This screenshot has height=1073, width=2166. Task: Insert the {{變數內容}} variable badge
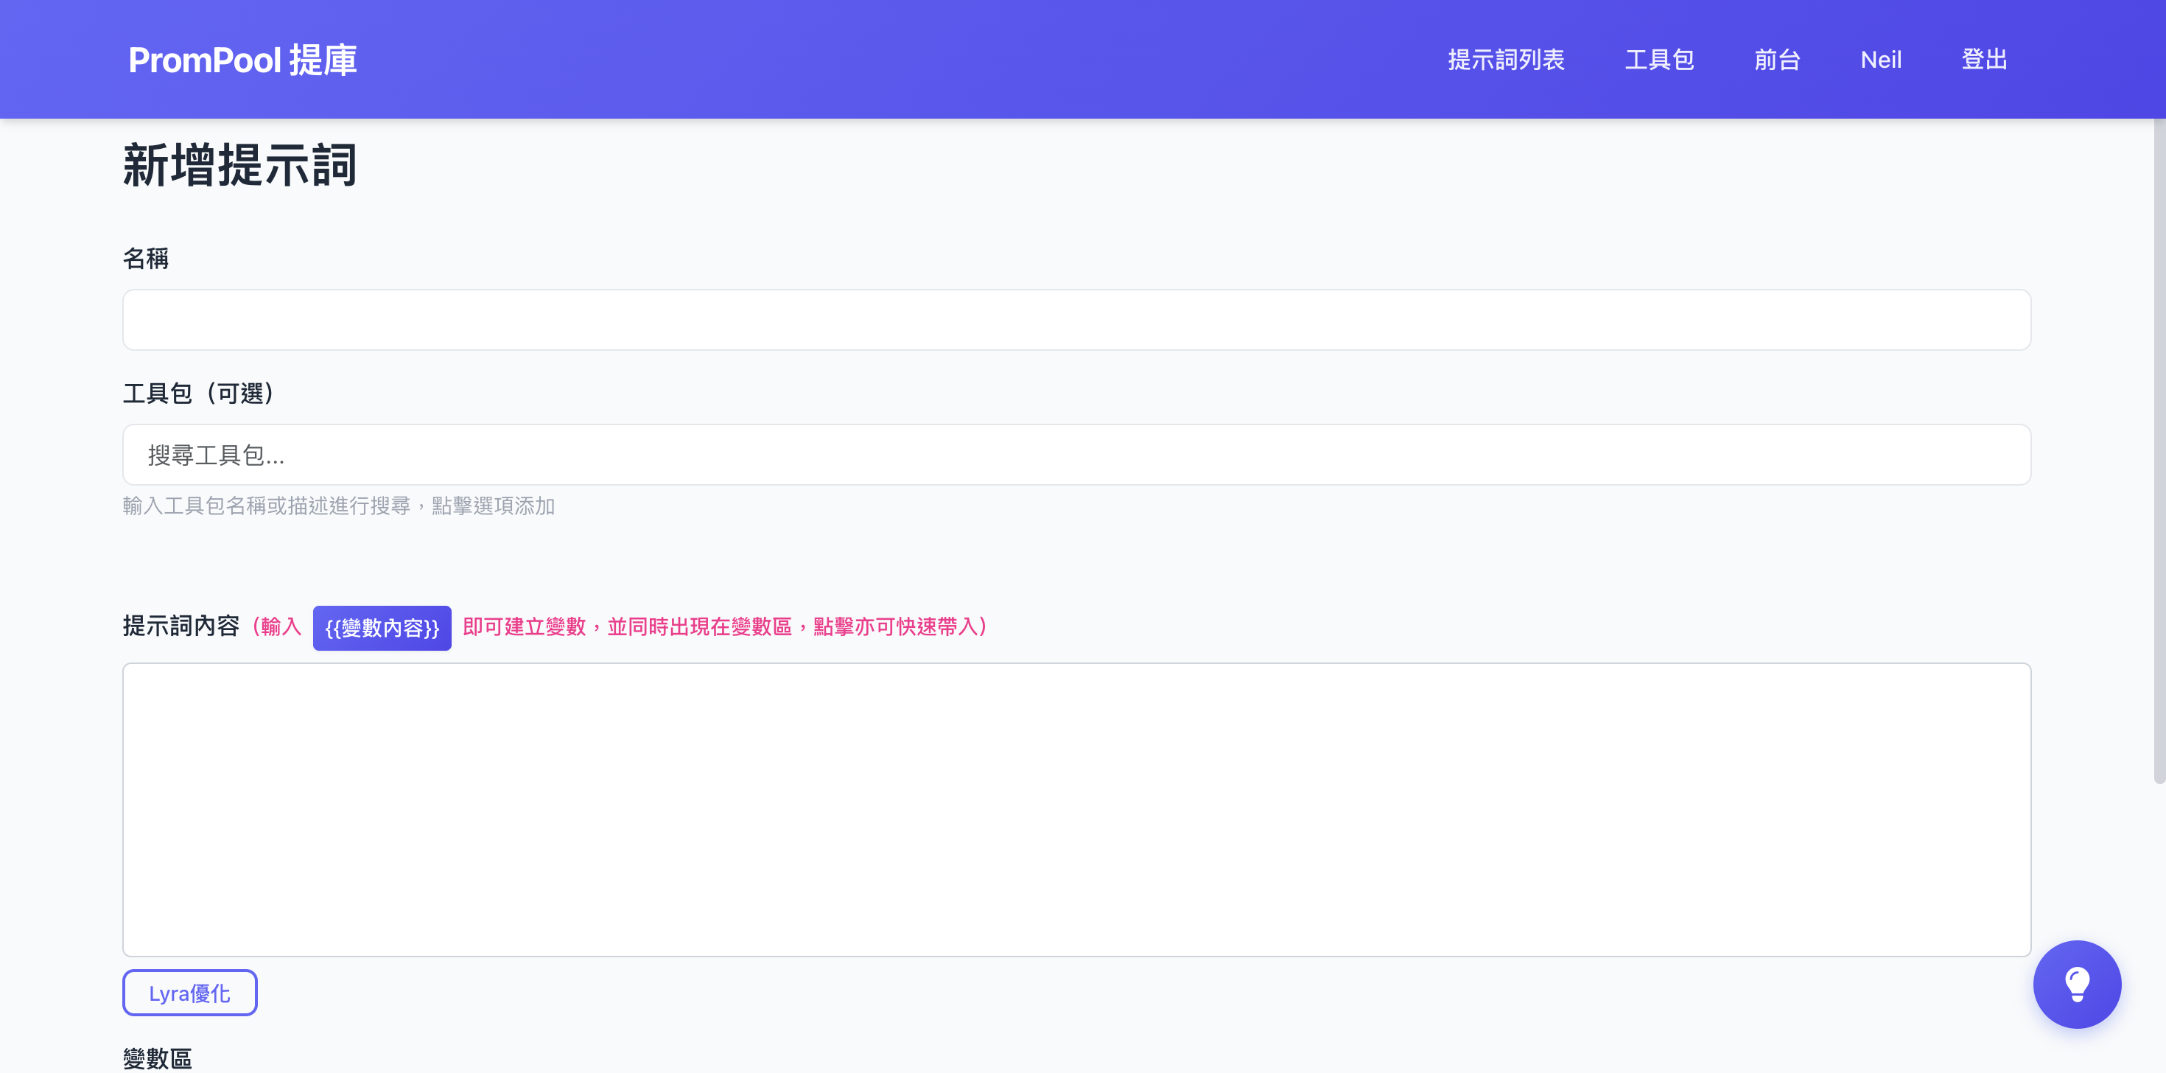tap(382, 627)
